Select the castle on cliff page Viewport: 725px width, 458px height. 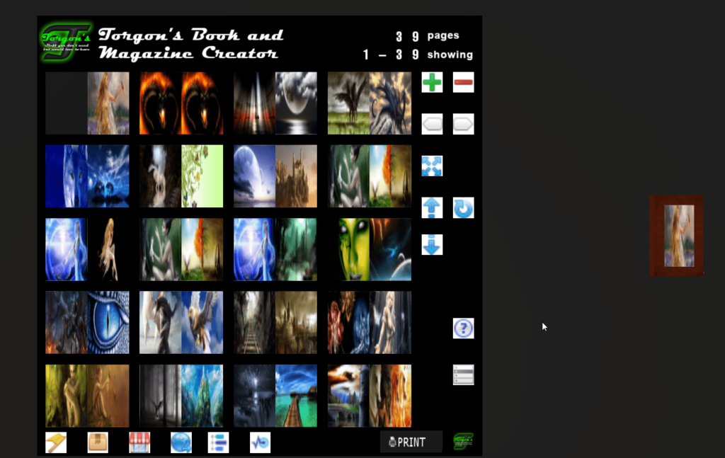pos(297,176)
